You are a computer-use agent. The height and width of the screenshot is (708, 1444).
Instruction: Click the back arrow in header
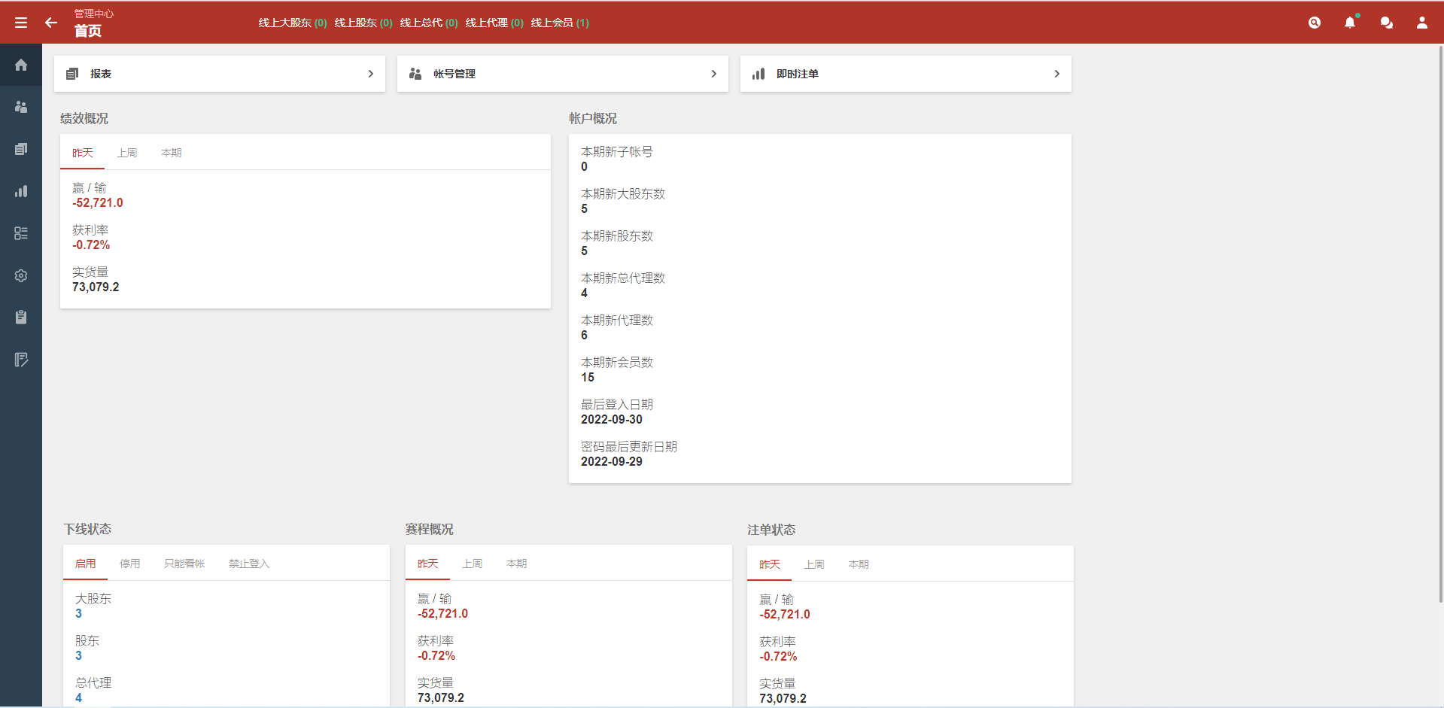[50, 23]
